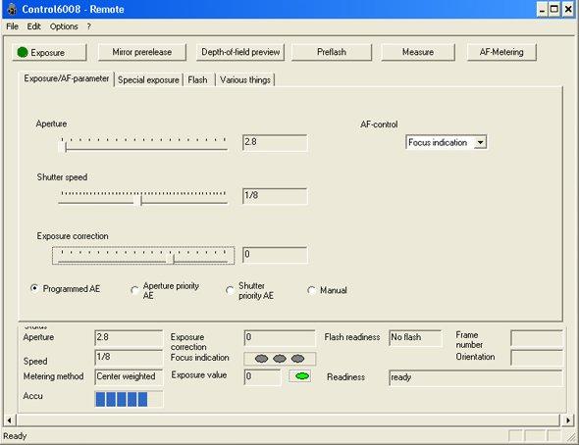
Task: Click the green exposure value indicator
Action: 299,376
